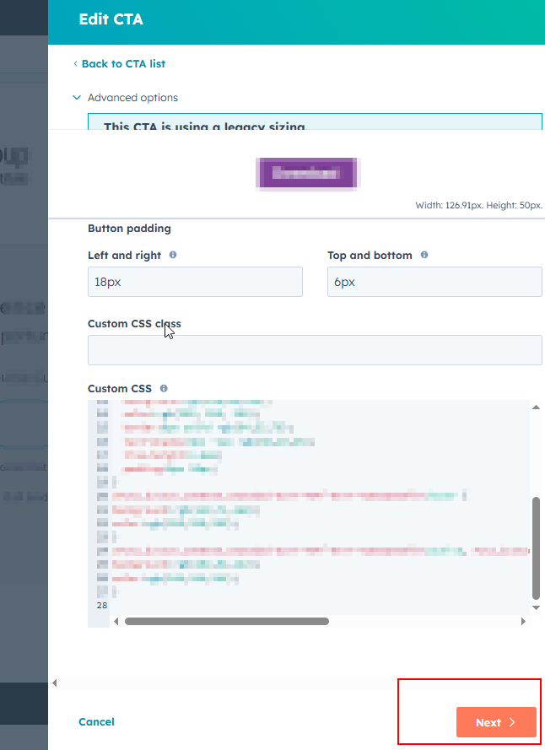545x750 pixels.
Task: Click the purple CTA button preview
Action: 306,173
